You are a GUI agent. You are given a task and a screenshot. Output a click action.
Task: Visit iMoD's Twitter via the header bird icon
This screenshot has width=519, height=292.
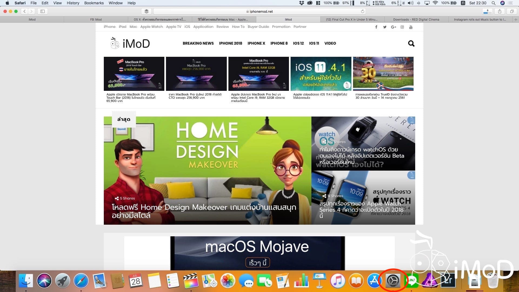point(385,27)
